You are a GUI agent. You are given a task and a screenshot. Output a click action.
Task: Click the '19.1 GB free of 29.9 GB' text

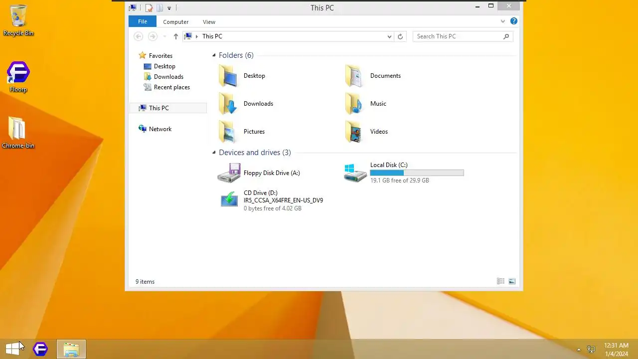399,180
